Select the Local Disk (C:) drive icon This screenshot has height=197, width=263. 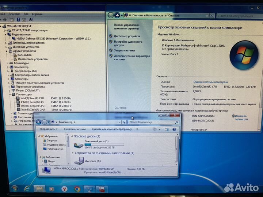coord(79,145)
